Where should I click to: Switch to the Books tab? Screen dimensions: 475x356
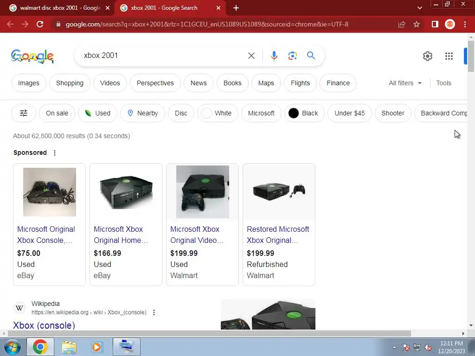click(x=232, y=83)
